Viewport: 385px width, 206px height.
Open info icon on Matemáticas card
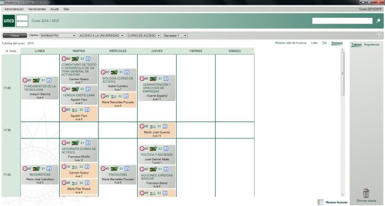click(x=49, y=169)
